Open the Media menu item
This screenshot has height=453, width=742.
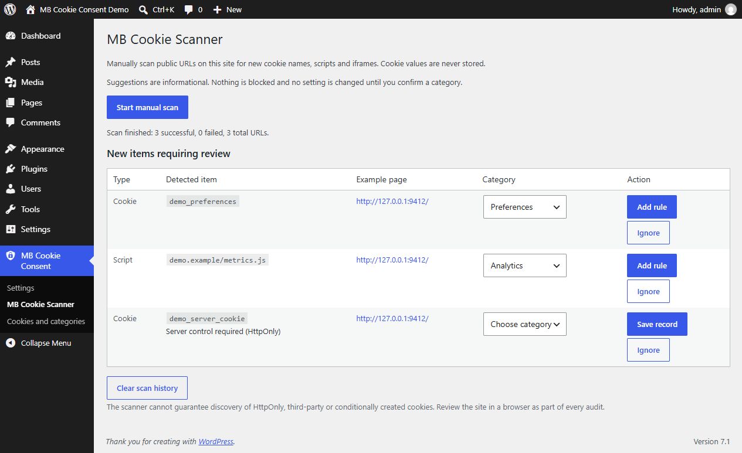coord(47,82)
